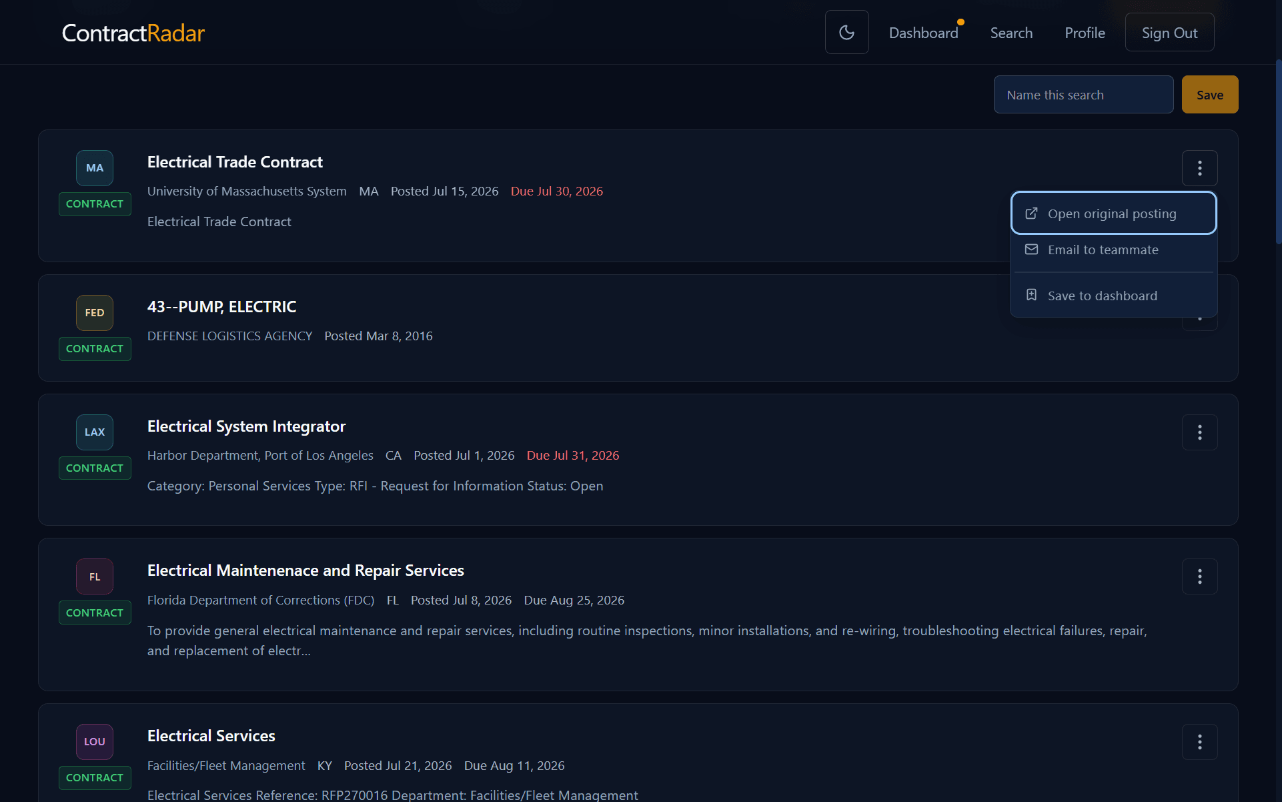Click University of Massachusetts System text
Viewport: 1282px width, 802px height.
[x=247, y=191]
